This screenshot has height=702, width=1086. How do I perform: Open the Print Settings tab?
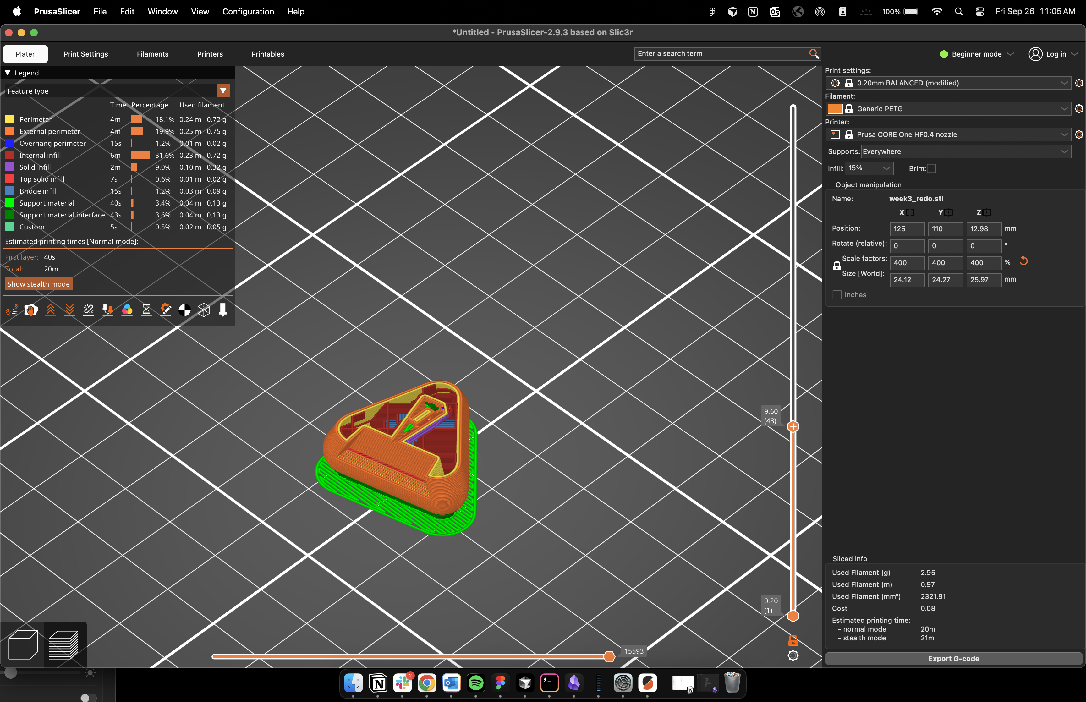pos(86,54)
